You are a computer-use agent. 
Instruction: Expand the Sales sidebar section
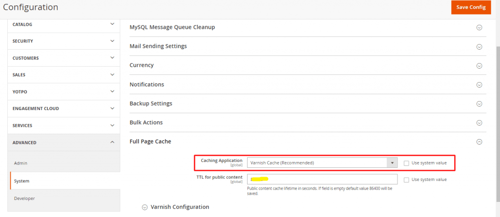(x=64, y=74)
